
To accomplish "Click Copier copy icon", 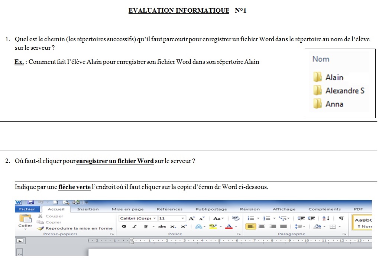I will point(49,222).
